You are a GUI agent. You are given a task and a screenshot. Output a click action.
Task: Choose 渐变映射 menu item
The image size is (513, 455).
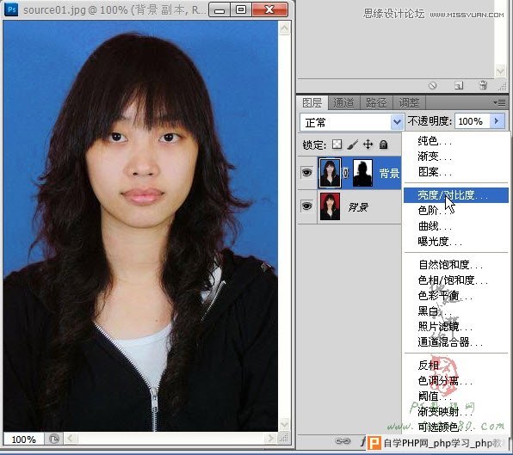click(x=455, y=411)
